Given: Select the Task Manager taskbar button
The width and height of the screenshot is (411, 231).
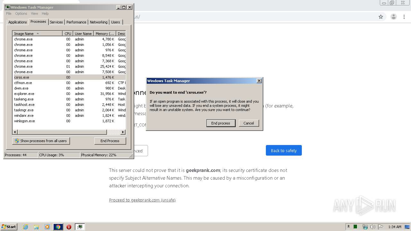Looking at the screenshot, I should pyautogui.click(x=80, y=227).
